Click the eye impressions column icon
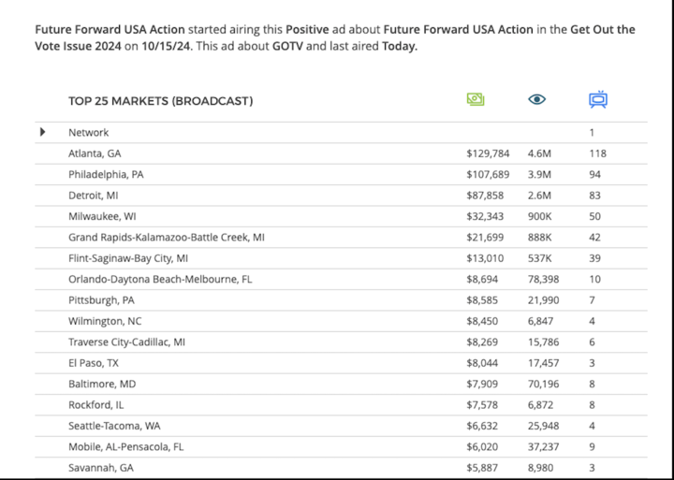674x480 pixels. tap(536, 100)
